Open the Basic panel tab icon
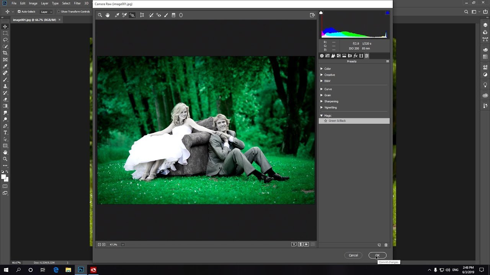 click(x=322, y=56)
